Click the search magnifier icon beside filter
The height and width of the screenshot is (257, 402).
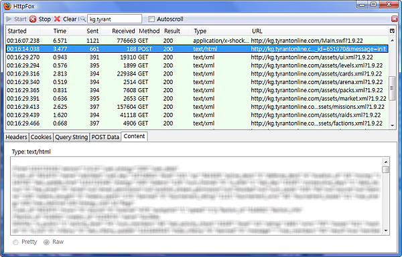[x=83, y=19]
